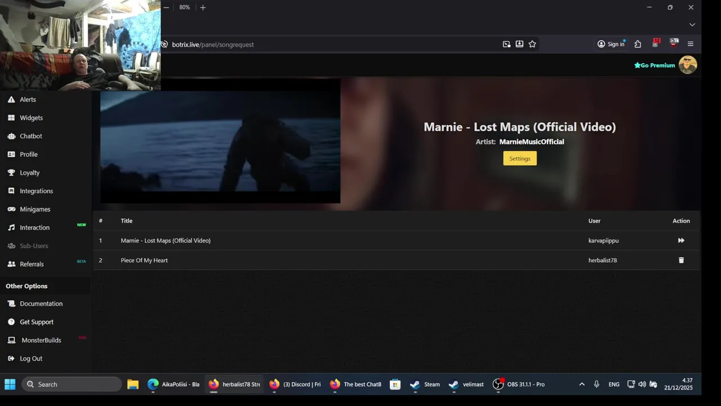The image size is (721, 406).
Task: Click the User column header
Action: point(594,221)
